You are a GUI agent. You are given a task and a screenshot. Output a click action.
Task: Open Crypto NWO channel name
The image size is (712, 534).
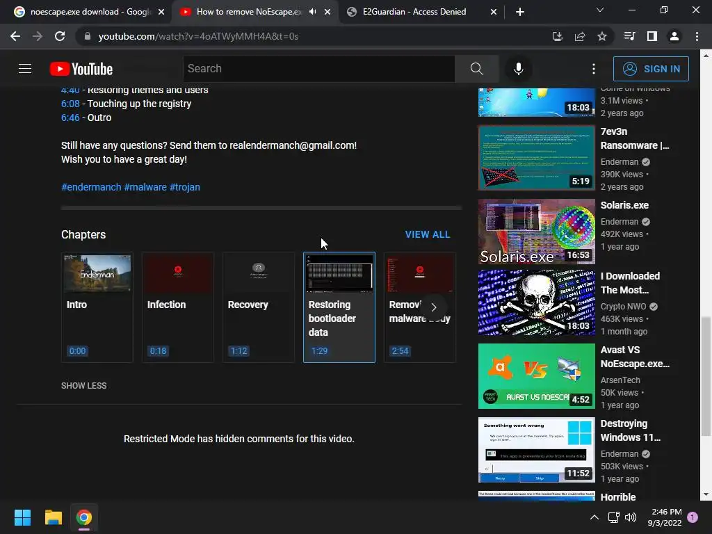click(x=623, y=307)
